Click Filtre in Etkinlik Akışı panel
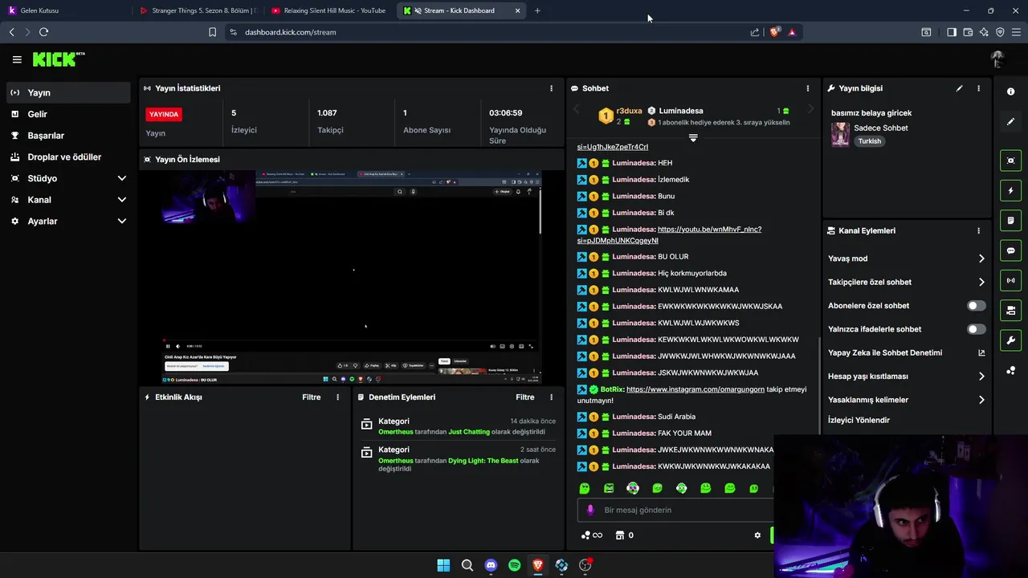 [312, 397]
